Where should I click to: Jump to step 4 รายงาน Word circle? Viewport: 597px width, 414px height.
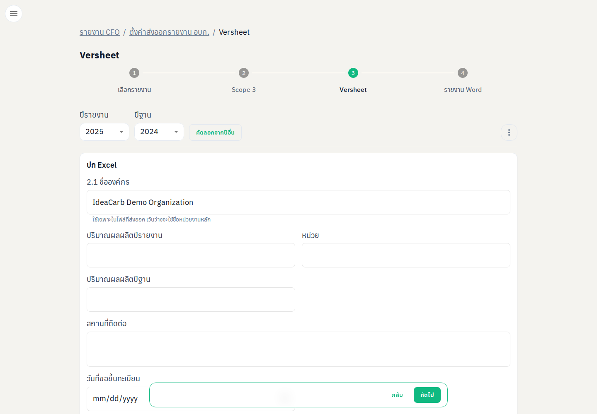pos(463,73)
